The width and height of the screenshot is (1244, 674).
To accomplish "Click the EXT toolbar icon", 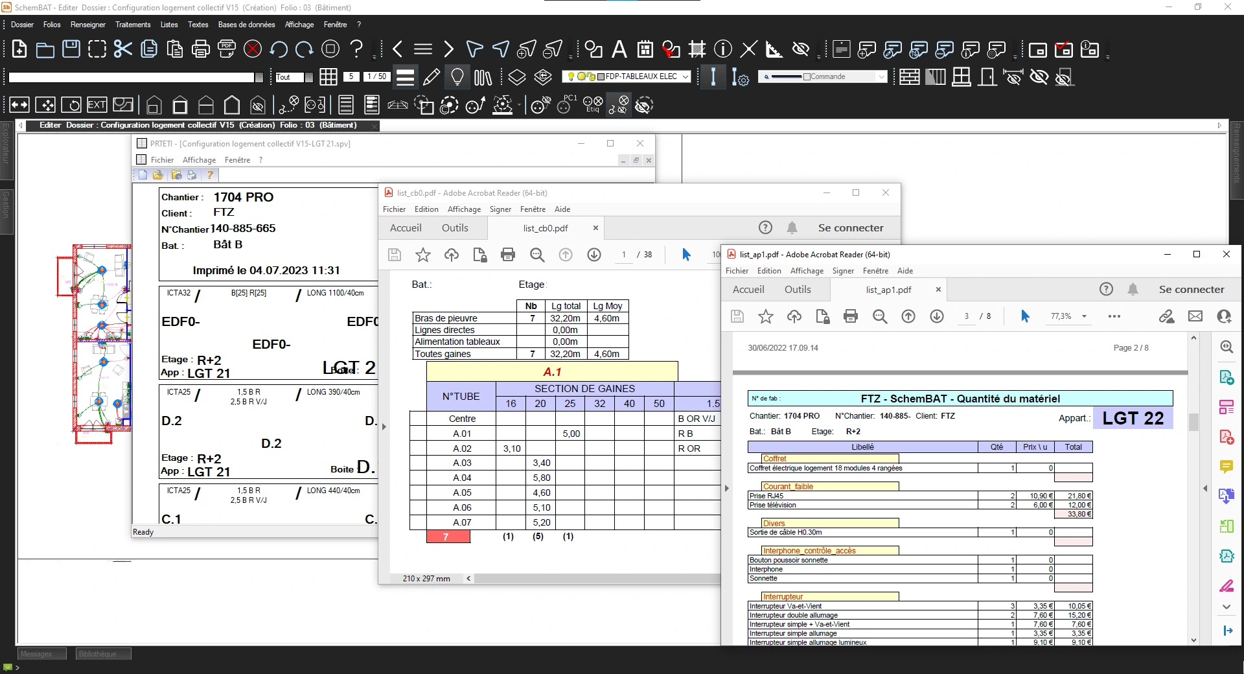I will (97, 105).
